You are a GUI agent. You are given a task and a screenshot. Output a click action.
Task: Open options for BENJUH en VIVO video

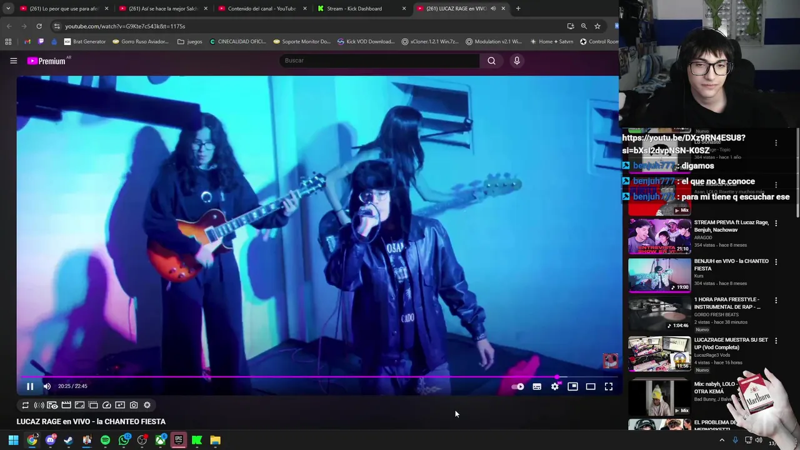pyautogui.click(x=776, y=262)
